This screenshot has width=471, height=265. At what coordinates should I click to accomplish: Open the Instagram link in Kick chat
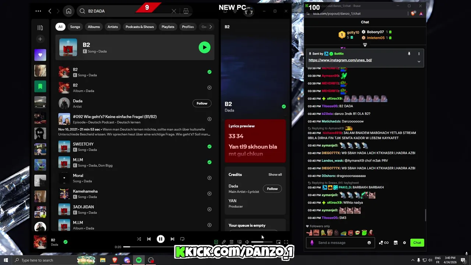tap(340, 60)
